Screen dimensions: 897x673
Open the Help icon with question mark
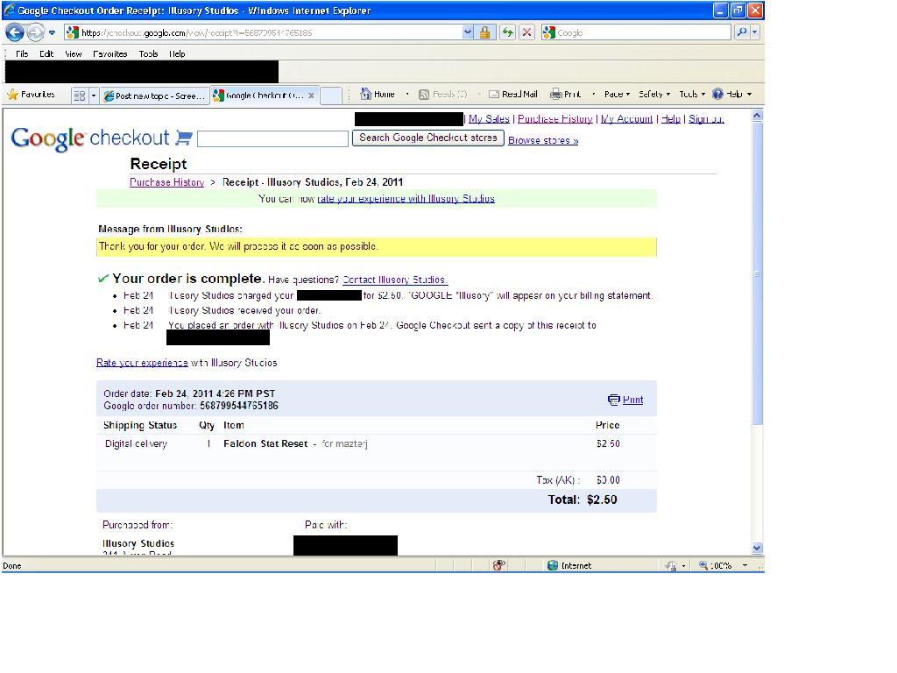[x=717, y=94]
